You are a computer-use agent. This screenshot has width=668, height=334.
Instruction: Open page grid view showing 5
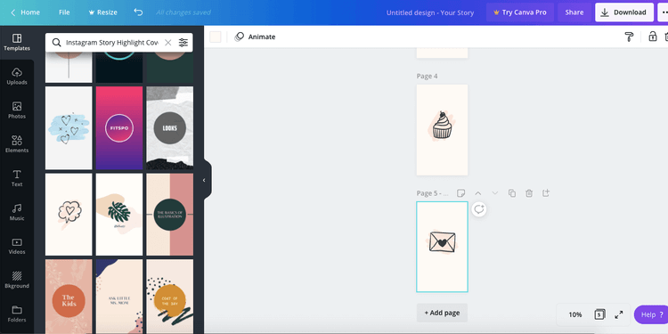[599, 314]
